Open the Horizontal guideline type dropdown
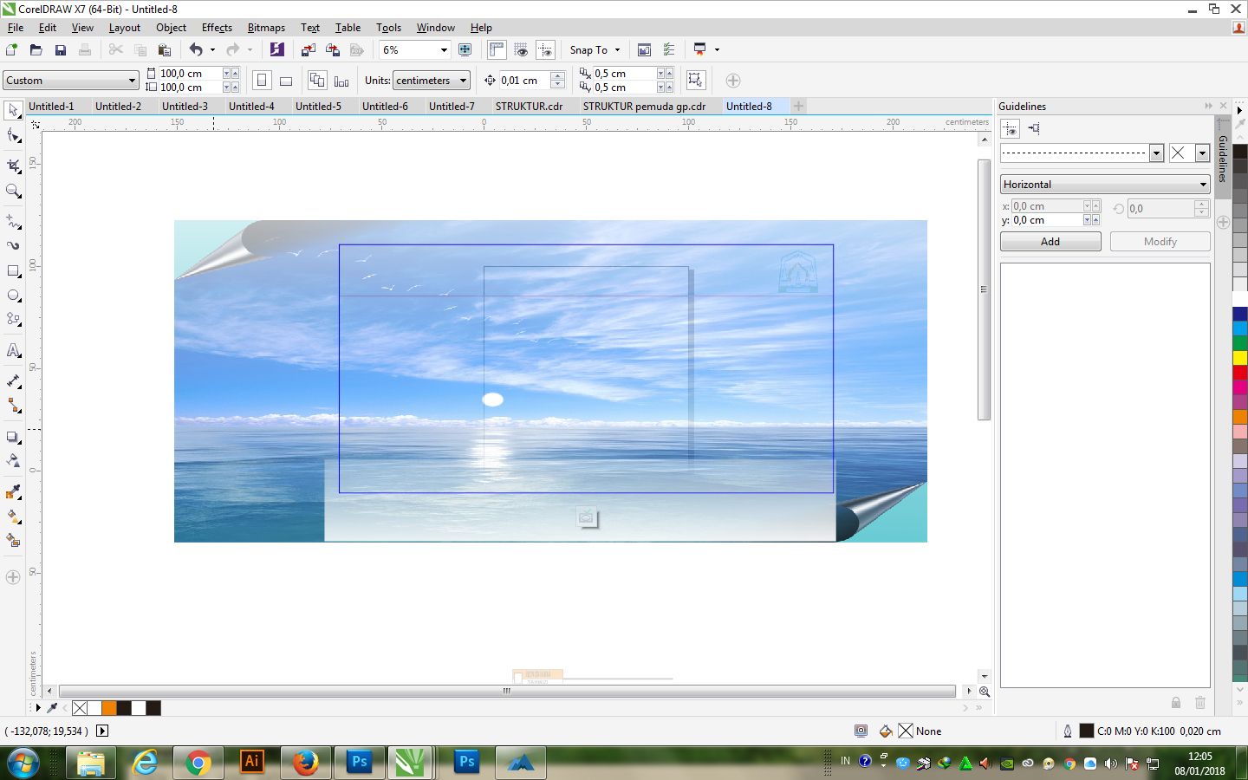 pos(1105,185)
